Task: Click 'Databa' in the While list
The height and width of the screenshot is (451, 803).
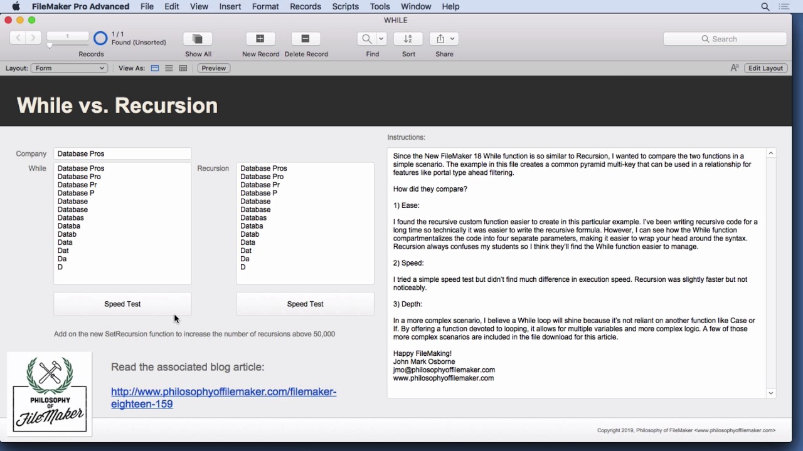Action: point(69,226)
